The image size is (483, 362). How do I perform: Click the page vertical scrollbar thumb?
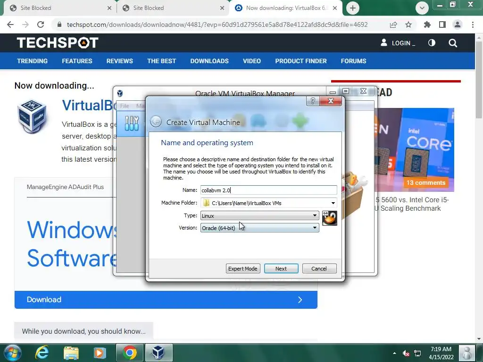[x=478, y=79]
